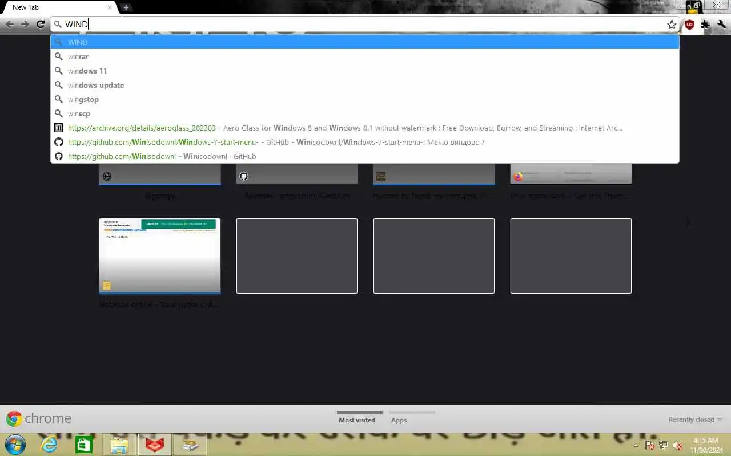Bookmark this page with the star icon
731x456 pixels.
click(x=672, y=25)
